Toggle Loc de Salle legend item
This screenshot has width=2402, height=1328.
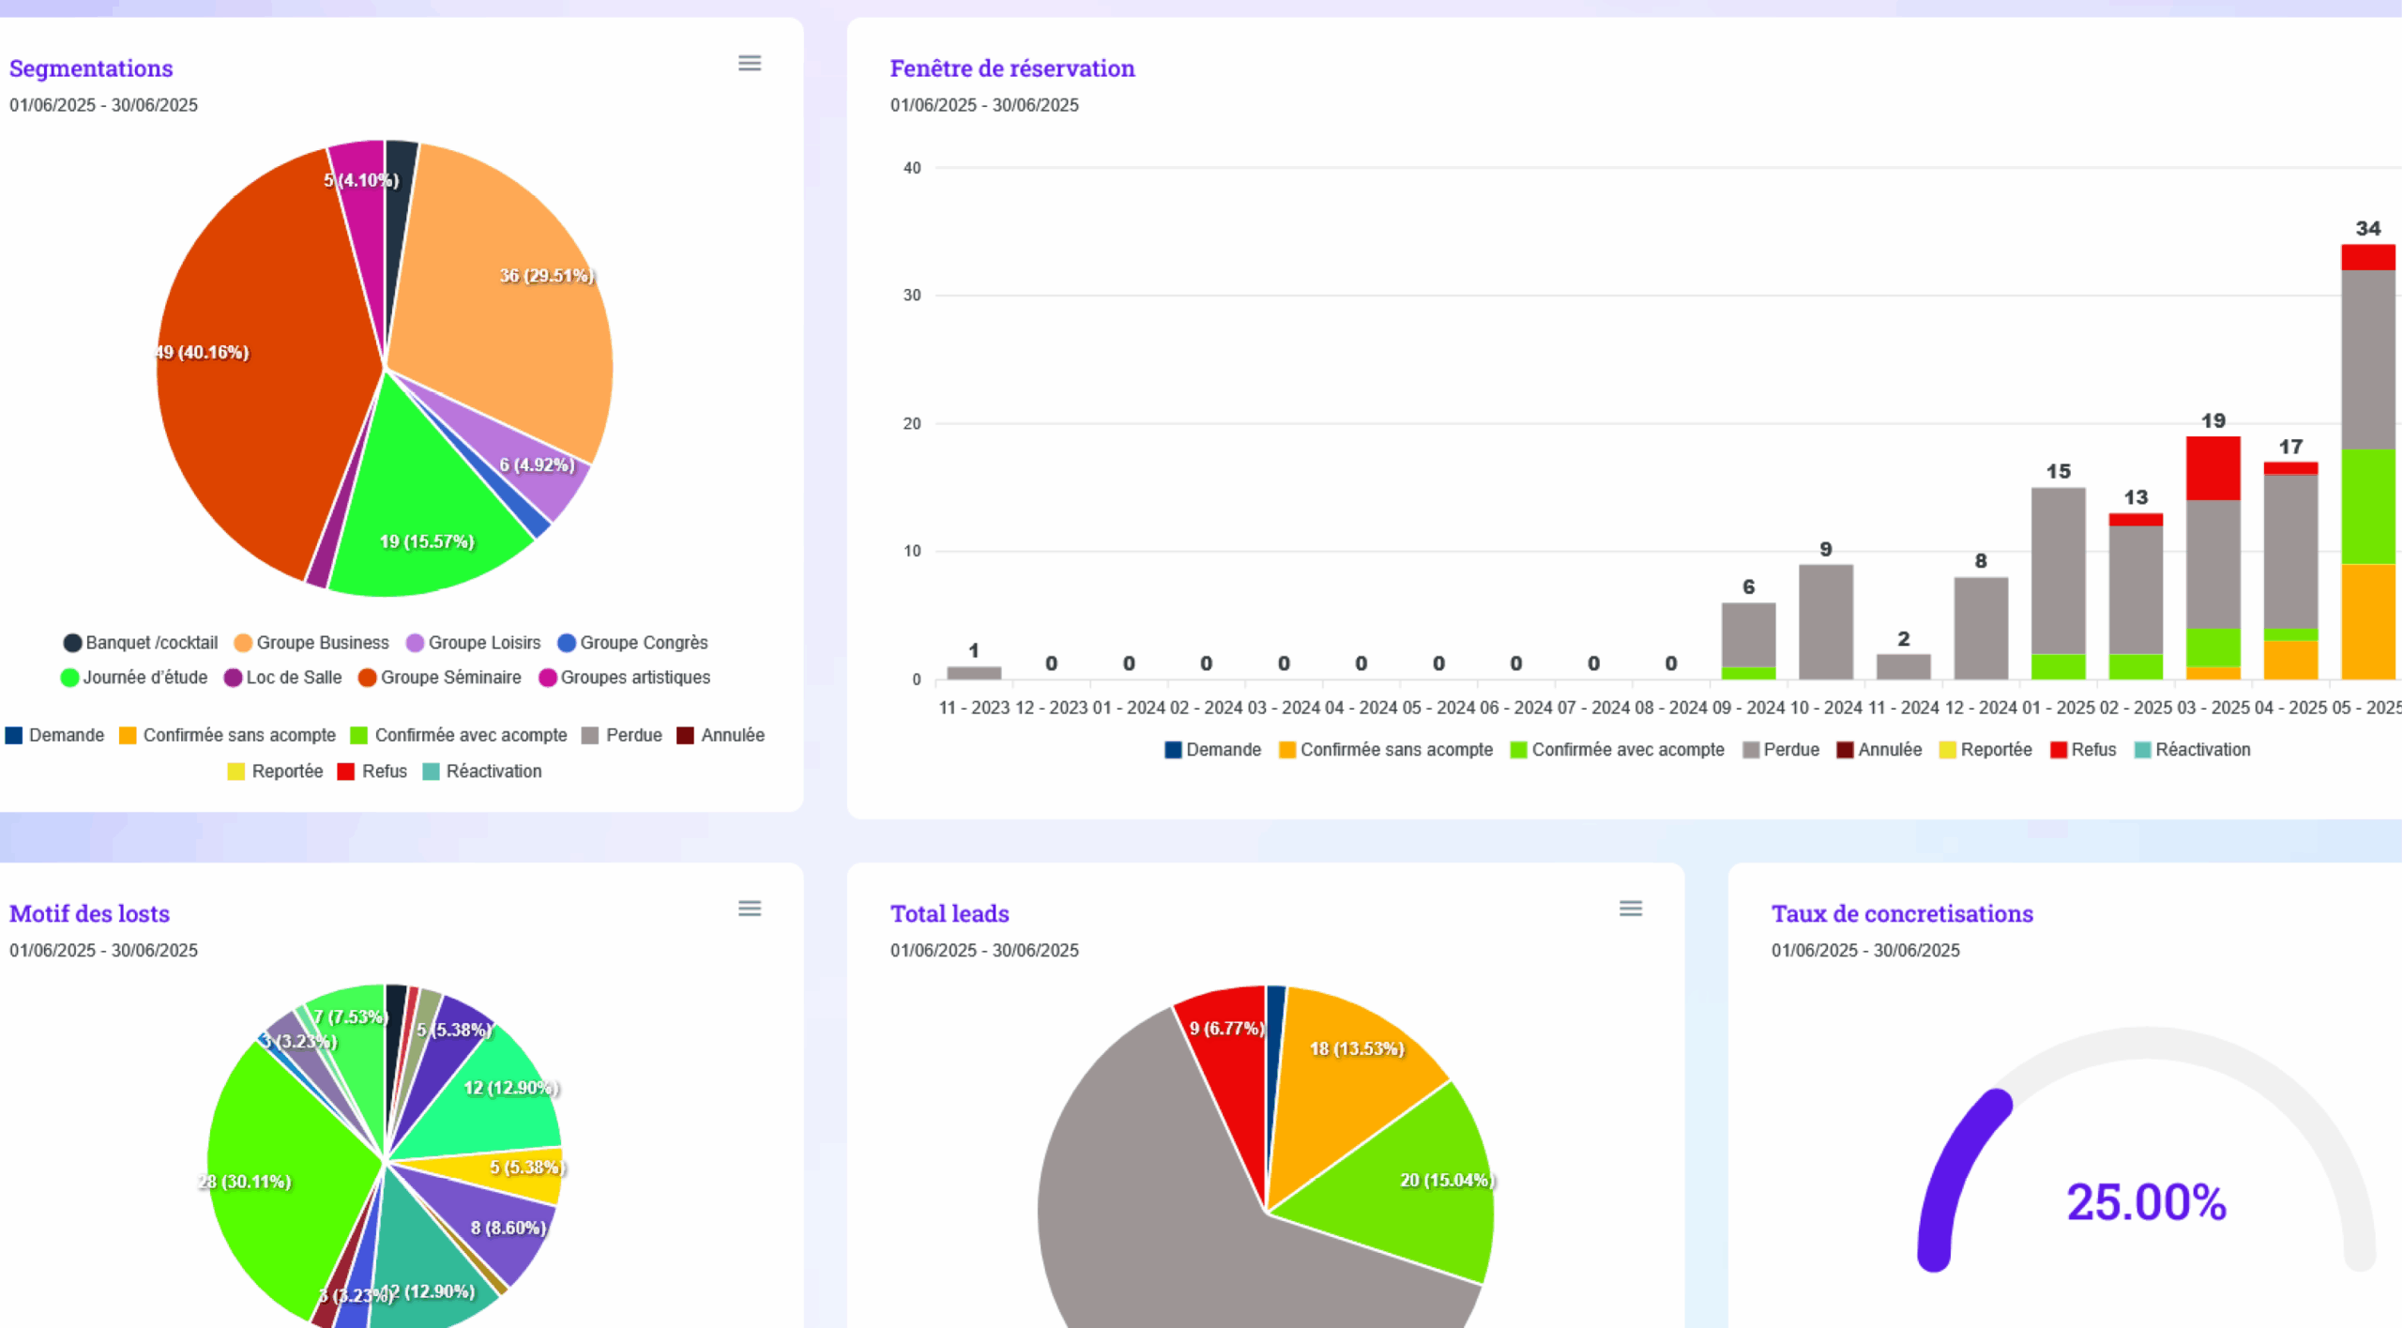pos(283,678)
